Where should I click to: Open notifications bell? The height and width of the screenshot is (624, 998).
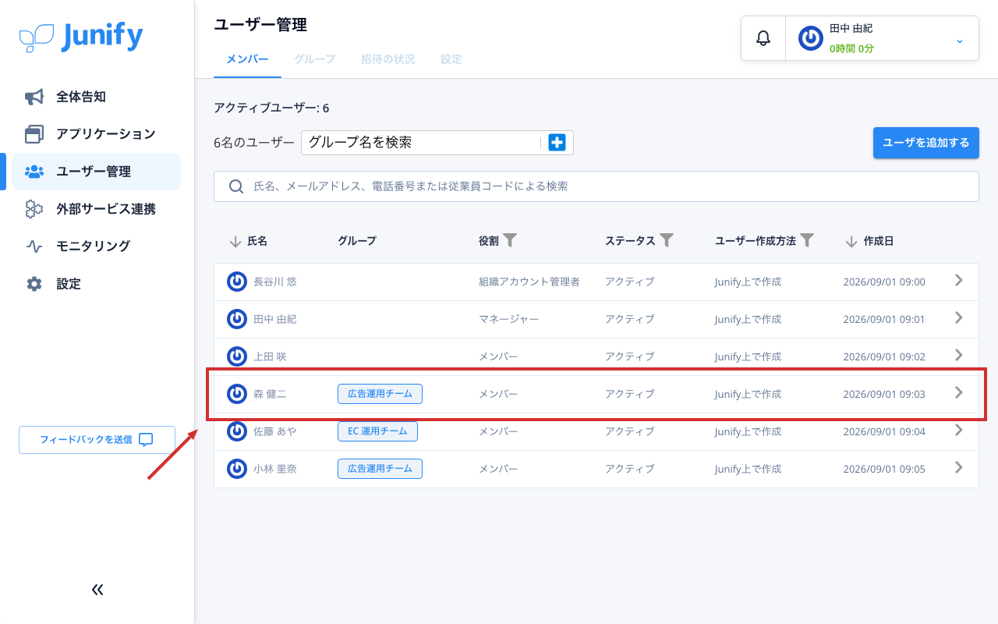click(763, 38)
